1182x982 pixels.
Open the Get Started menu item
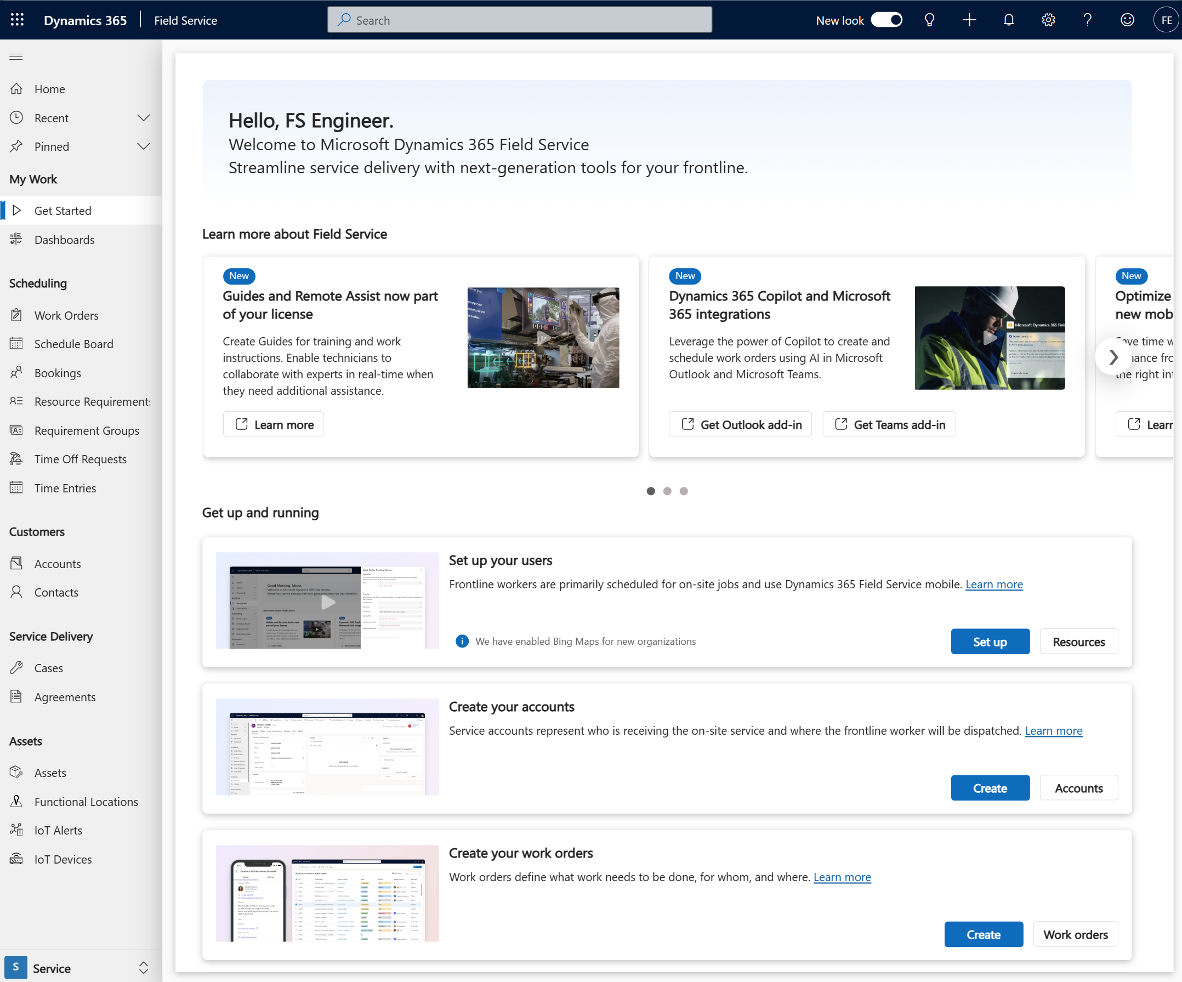pyautogui.click(x=62, y=210)
